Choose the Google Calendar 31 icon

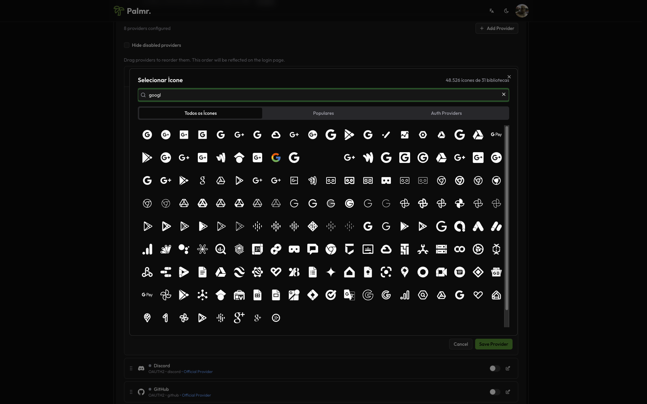pyautogui.click(x=257, y=249)
